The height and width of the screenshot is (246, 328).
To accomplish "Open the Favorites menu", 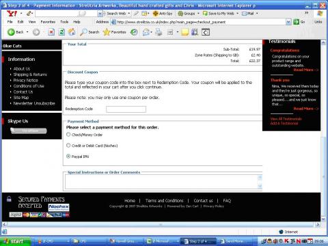I will click(48, 22).
